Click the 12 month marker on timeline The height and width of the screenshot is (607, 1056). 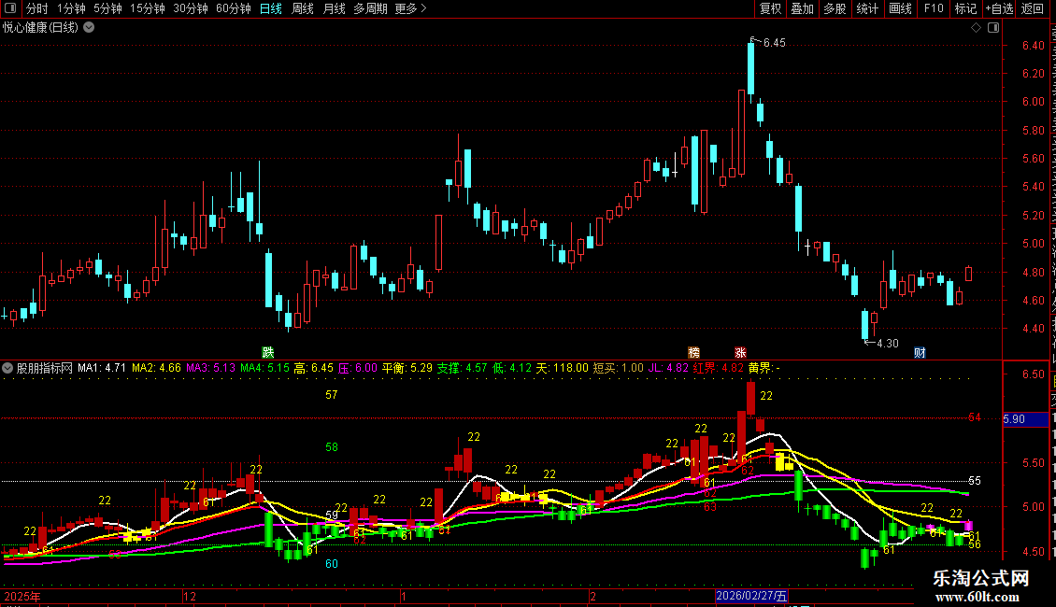coord(190,596)
